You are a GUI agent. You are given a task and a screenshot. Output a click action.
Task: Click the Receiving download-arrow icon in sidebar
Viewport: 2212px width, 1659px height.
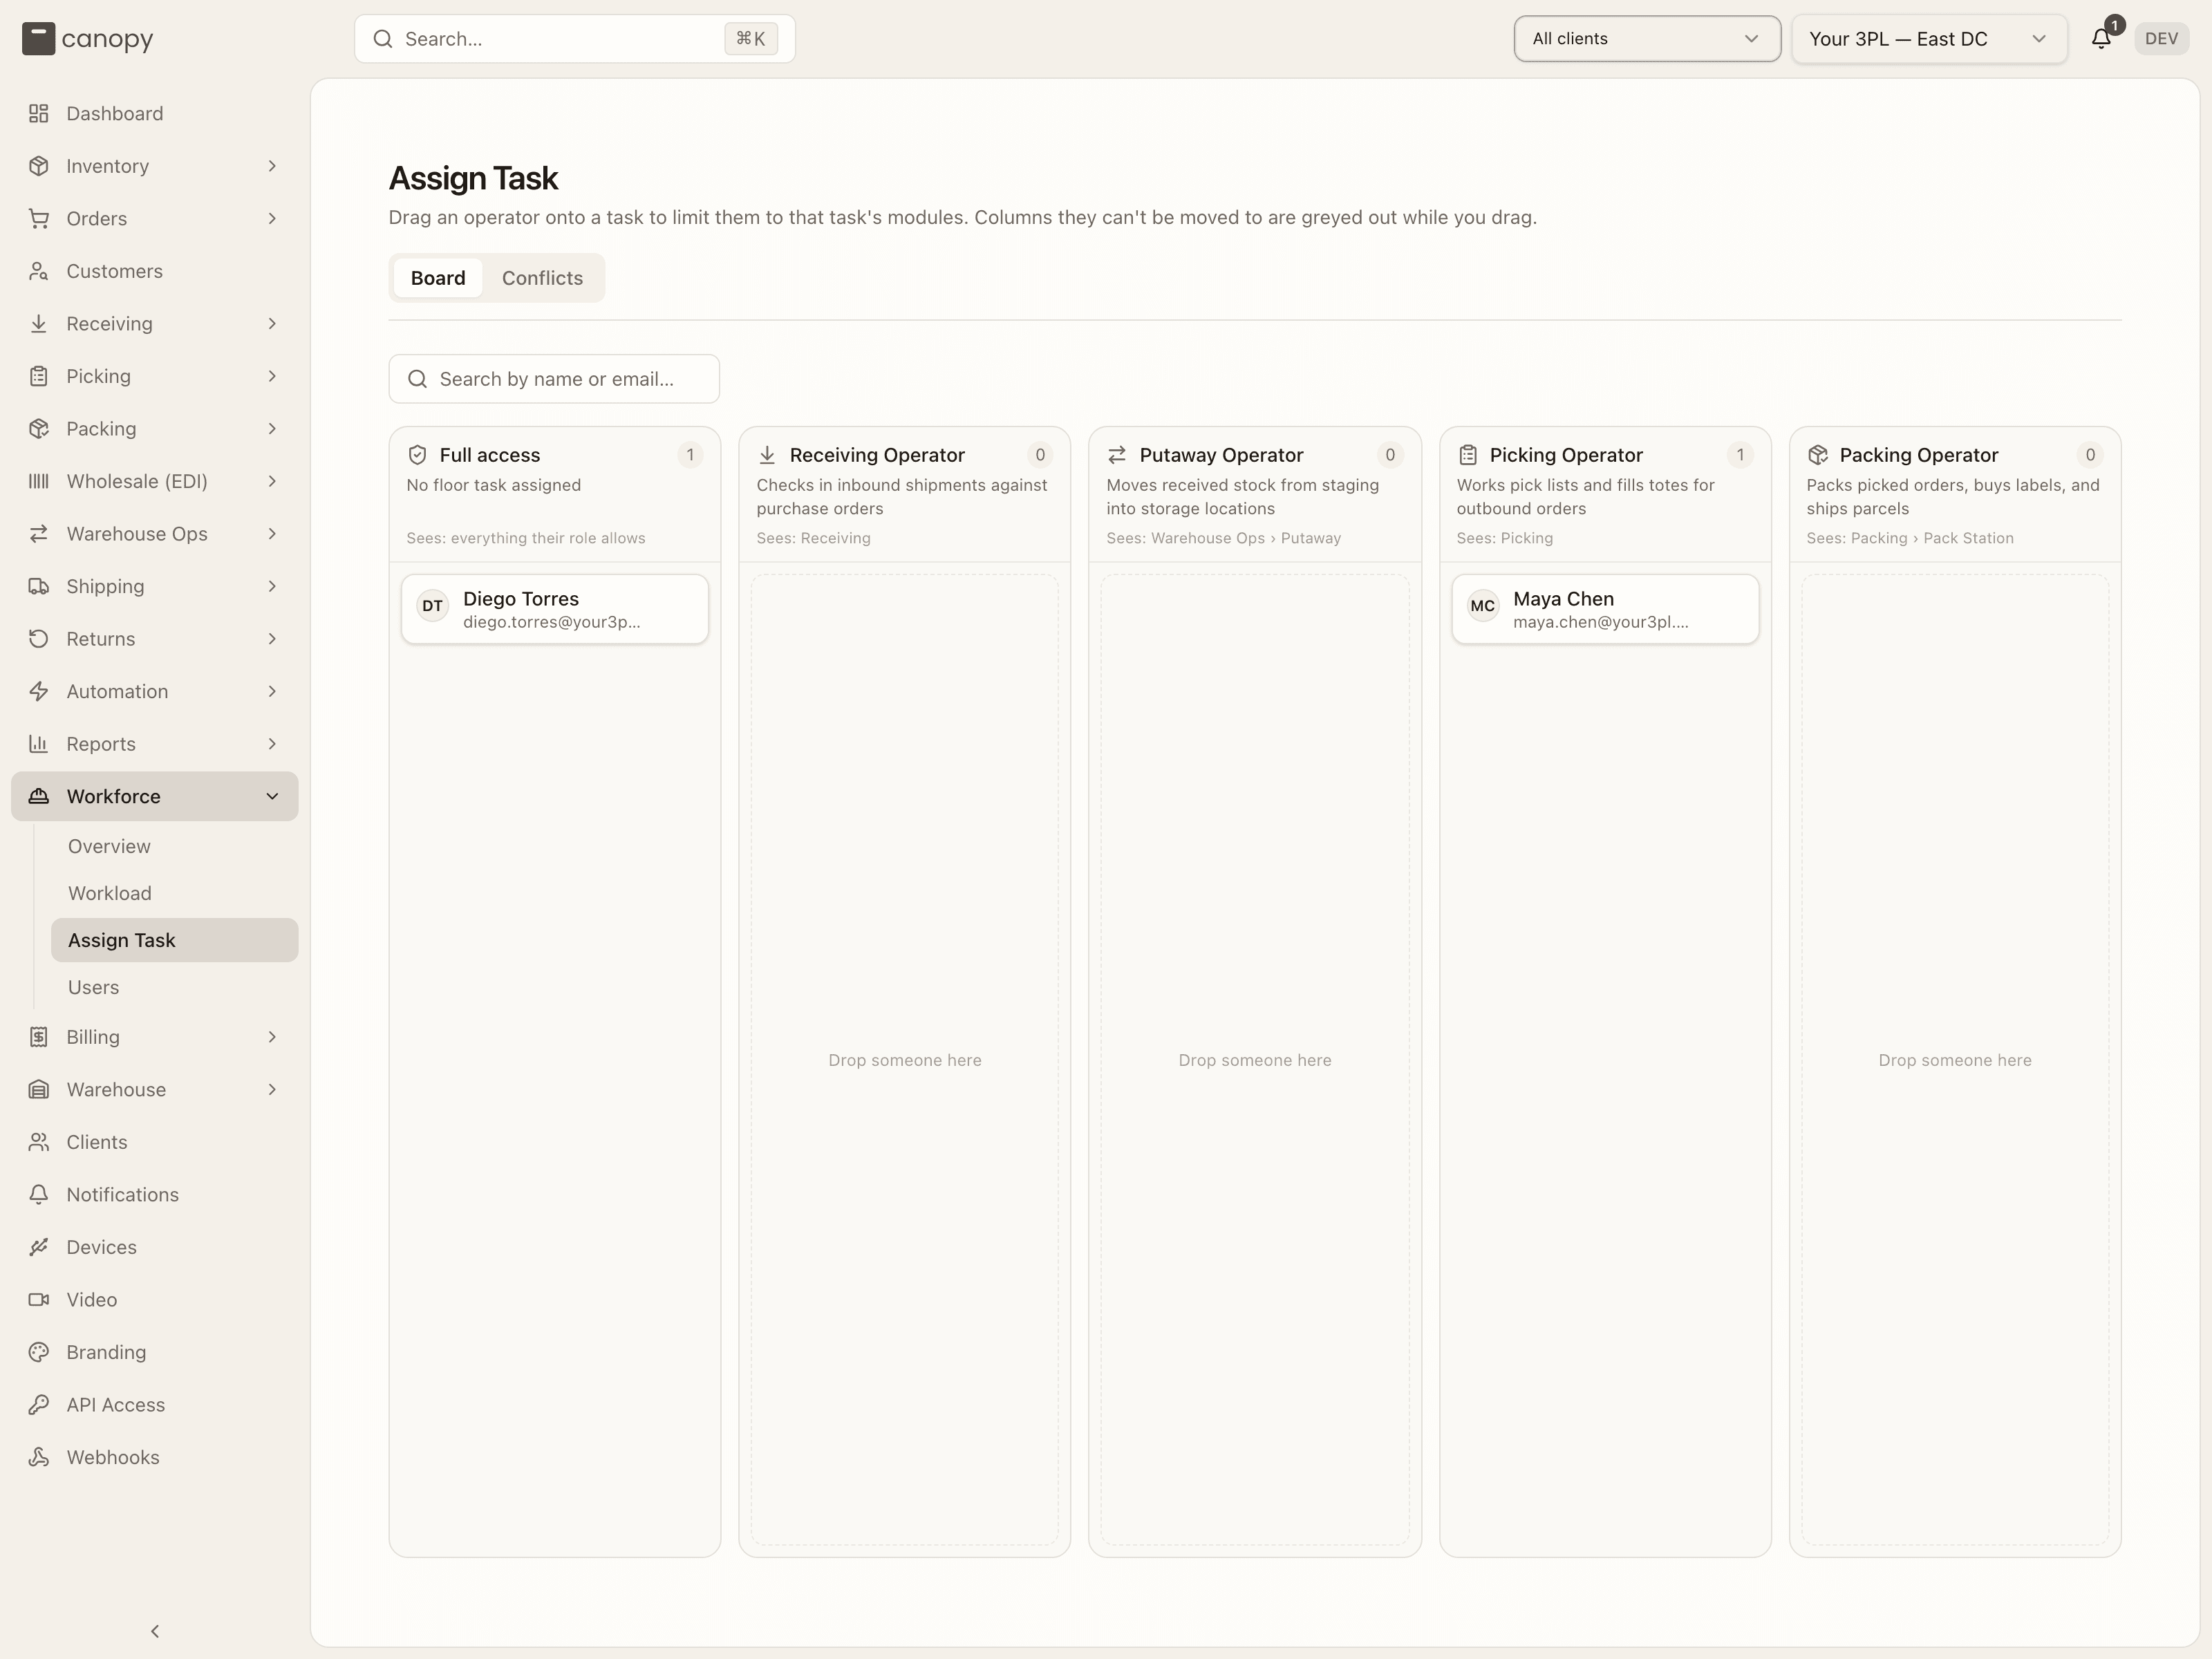click(x=39, y=323)
